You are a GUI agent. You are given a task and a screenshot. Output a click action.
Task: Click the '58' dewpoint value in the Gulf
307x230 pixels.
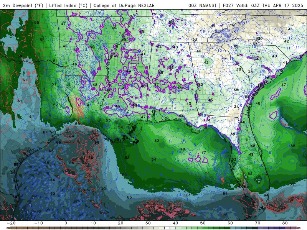coord(127,158)
